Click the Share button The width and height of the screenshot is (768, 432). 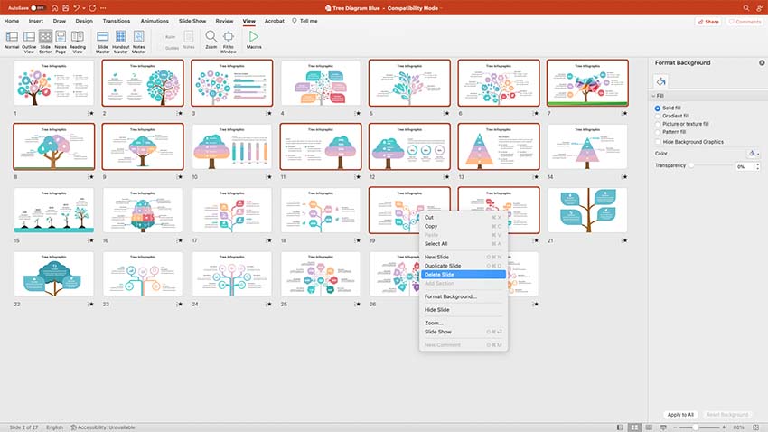707,21
